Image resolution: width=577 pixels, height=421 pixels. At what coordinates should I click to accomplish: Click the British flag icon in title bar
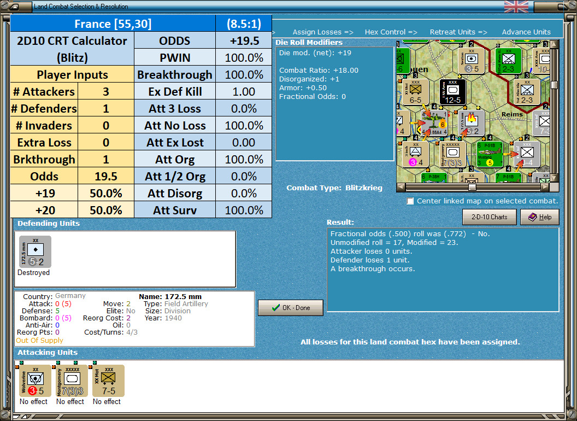point(516,7)
